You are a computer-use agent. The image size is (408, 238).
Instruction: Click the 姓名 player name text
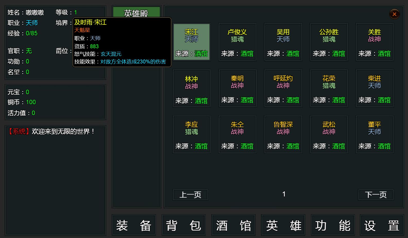pyautogui.click(x=26, y=12)
